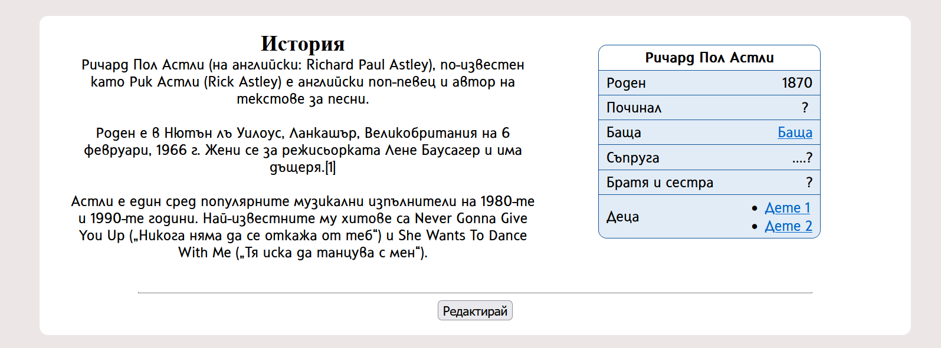Click the [1] footnote reference
941x348 pixels.
click(x=330, y=167)
